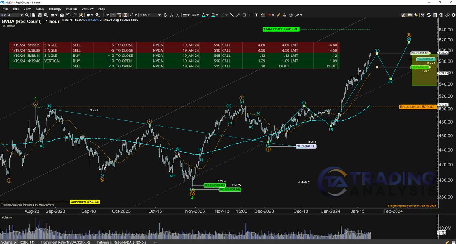Expand the Elliott wave tool dropdown arrow
The image size is (456, 244).
tap(301, 15)
